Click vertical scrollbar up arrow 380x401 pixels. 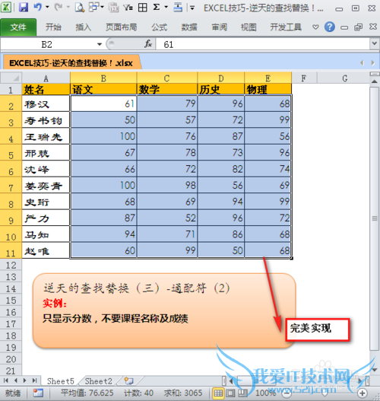(x=375, y=81)
